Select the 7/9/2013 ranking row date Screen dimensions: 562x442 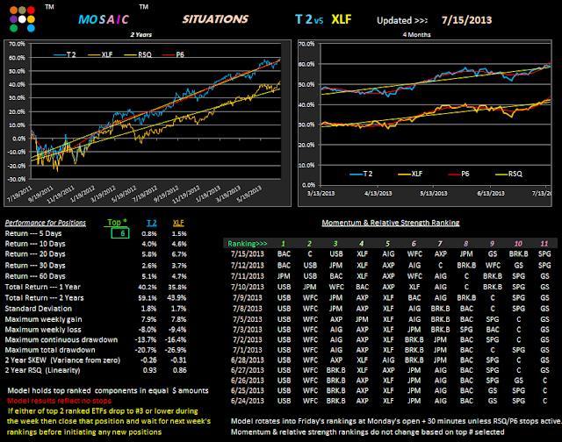pos(248,298)
